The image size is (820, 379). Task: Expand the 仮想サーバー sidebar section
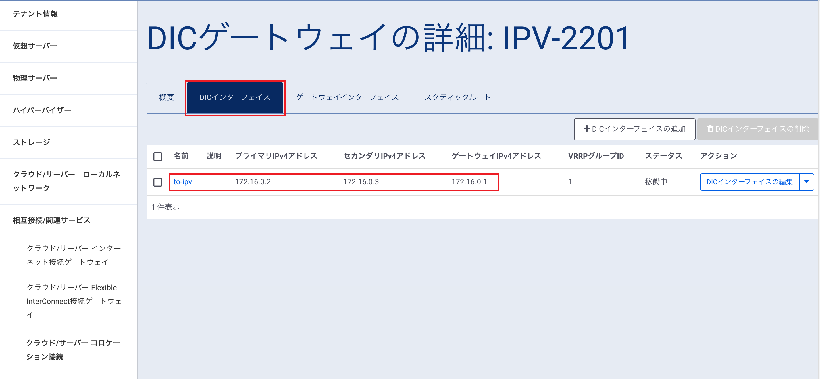(x=35, y=46)
